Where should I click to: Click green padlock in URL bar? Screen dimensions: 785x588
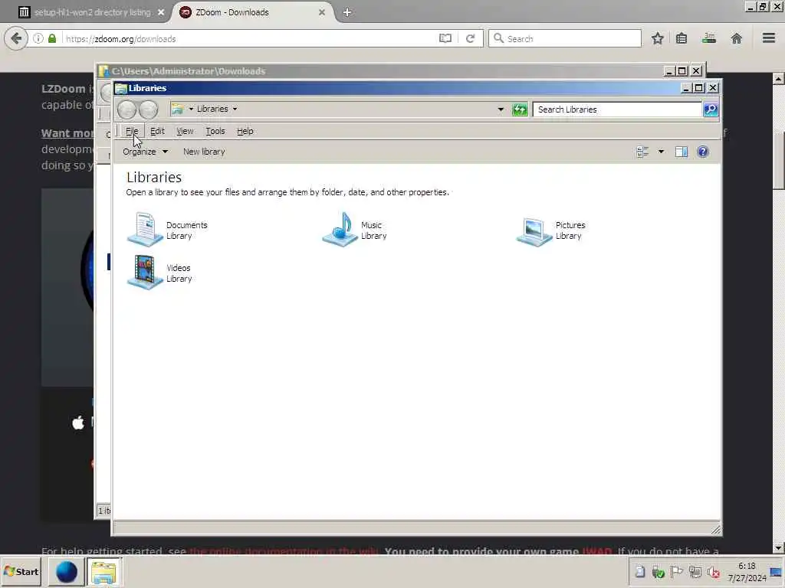click(52, 38)
